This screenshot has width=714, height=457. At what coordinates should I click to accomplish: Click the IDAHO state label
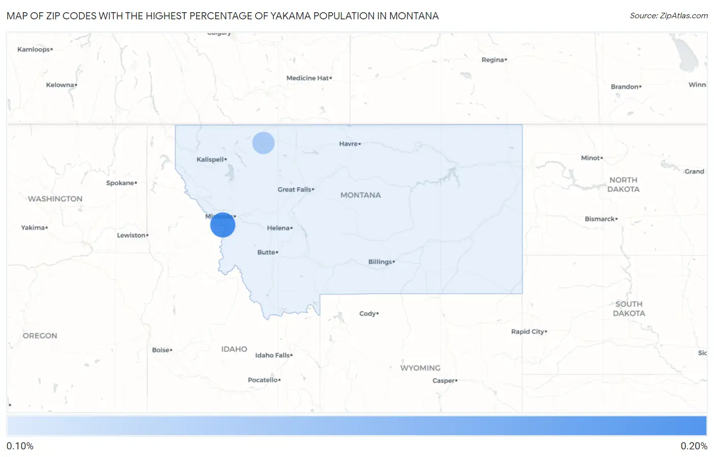click(234, 349)
